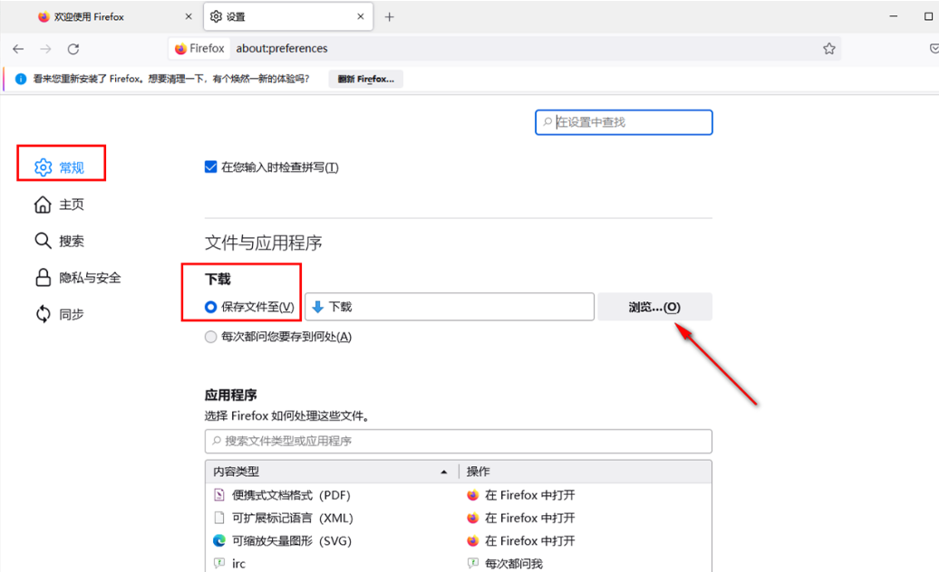Select the 保存文件至 radio button
939x572 pixels.
[210, 307]
